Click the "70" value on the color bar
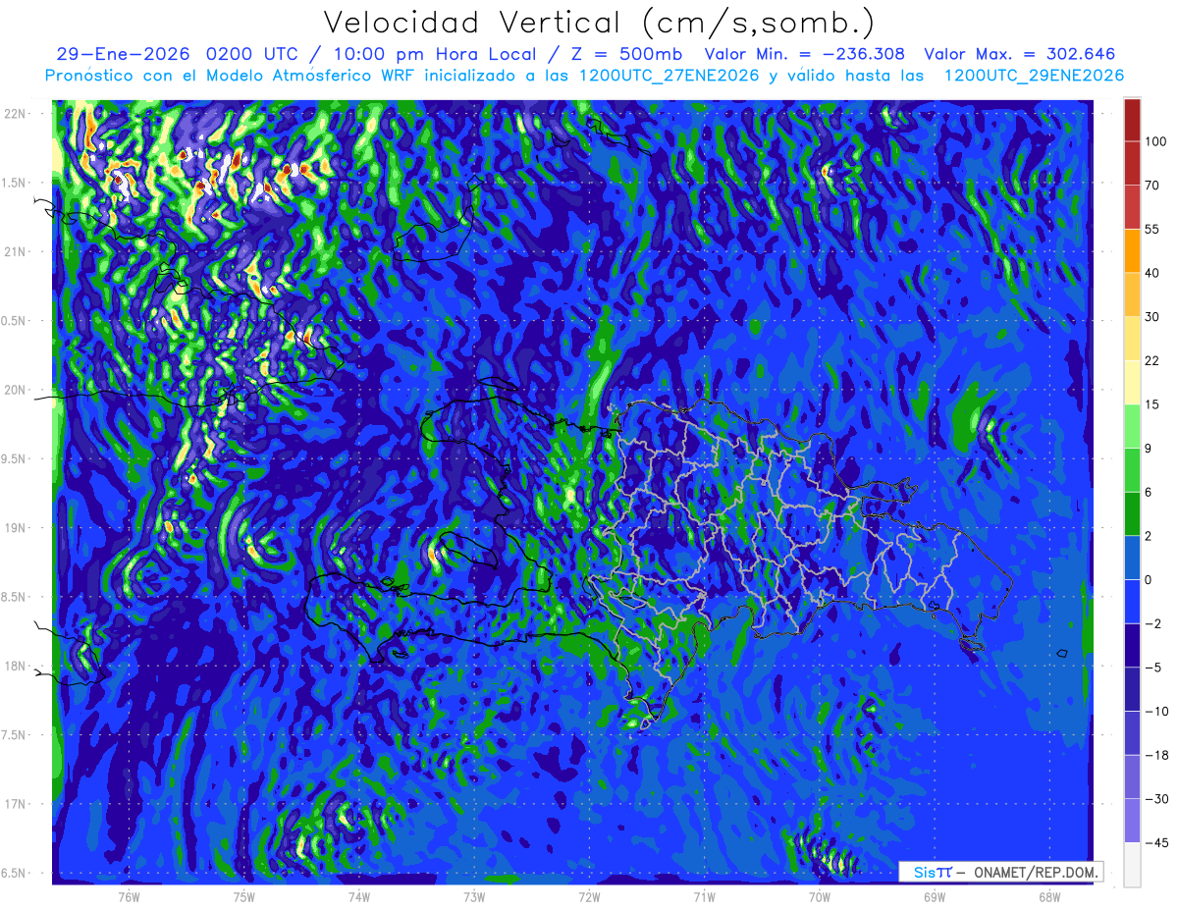The image size is (1178, 910). (x=1153, y=186)
